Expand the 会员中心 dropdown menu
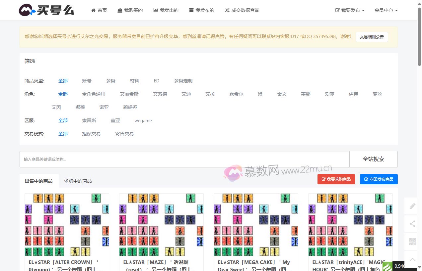 pyautogui.click(x=386, y=10)
